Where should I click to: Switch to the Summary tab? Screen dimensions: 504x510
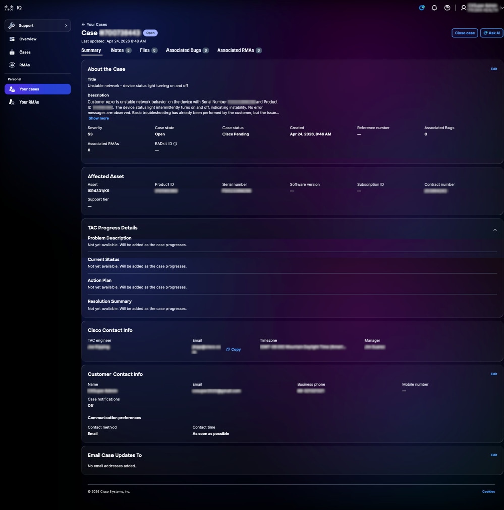coord(91,50)
